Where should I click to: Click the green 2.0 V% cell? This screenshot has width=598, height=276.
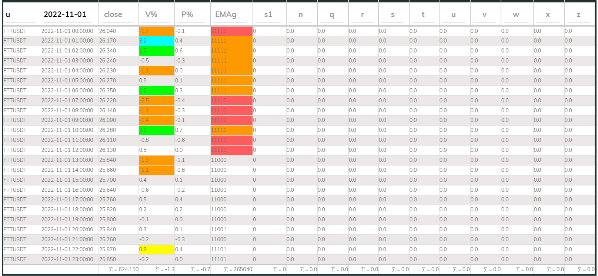pos(156,130)
